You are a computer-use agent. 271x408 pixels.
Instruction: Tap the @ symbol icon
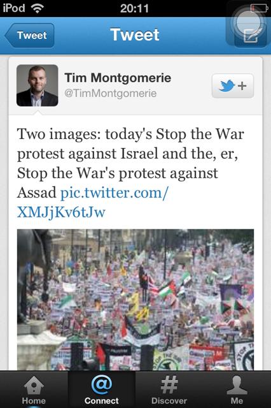click(102, 384)
